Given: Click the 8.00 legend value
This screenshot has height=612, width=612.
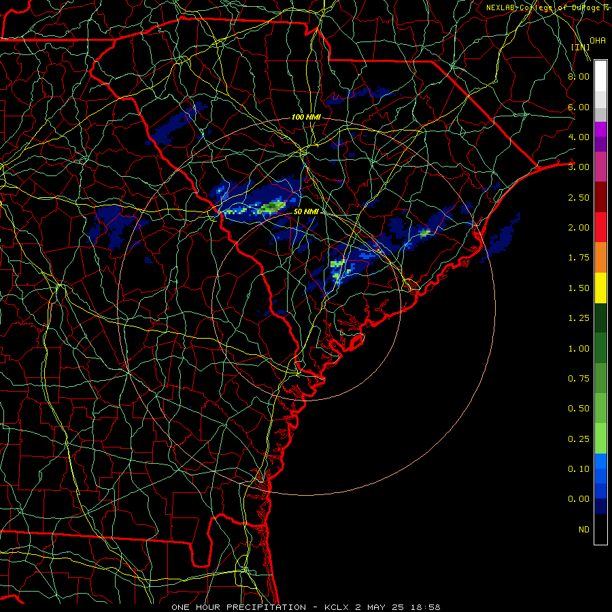Looking at the screenshot, I should click(579, 76).
